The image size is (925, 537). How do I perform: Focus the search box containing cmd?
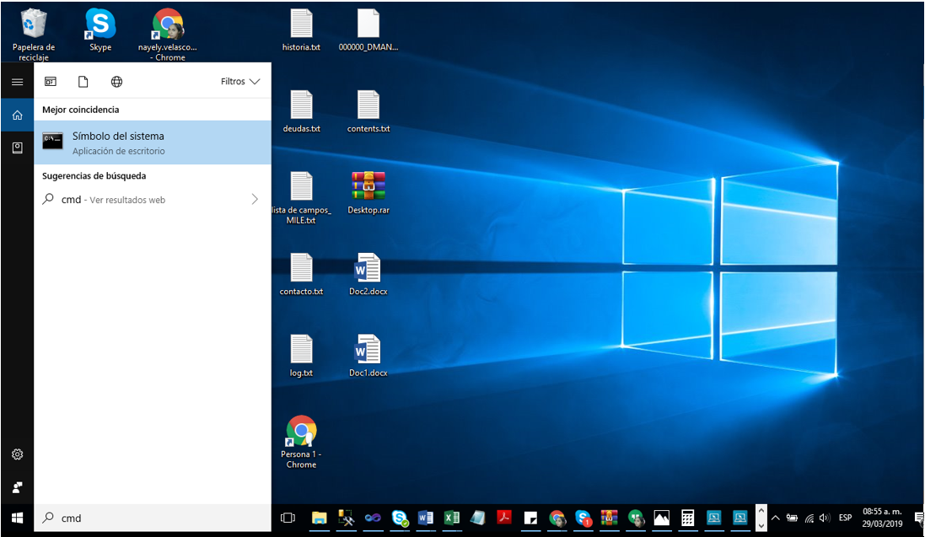point(153,518)
